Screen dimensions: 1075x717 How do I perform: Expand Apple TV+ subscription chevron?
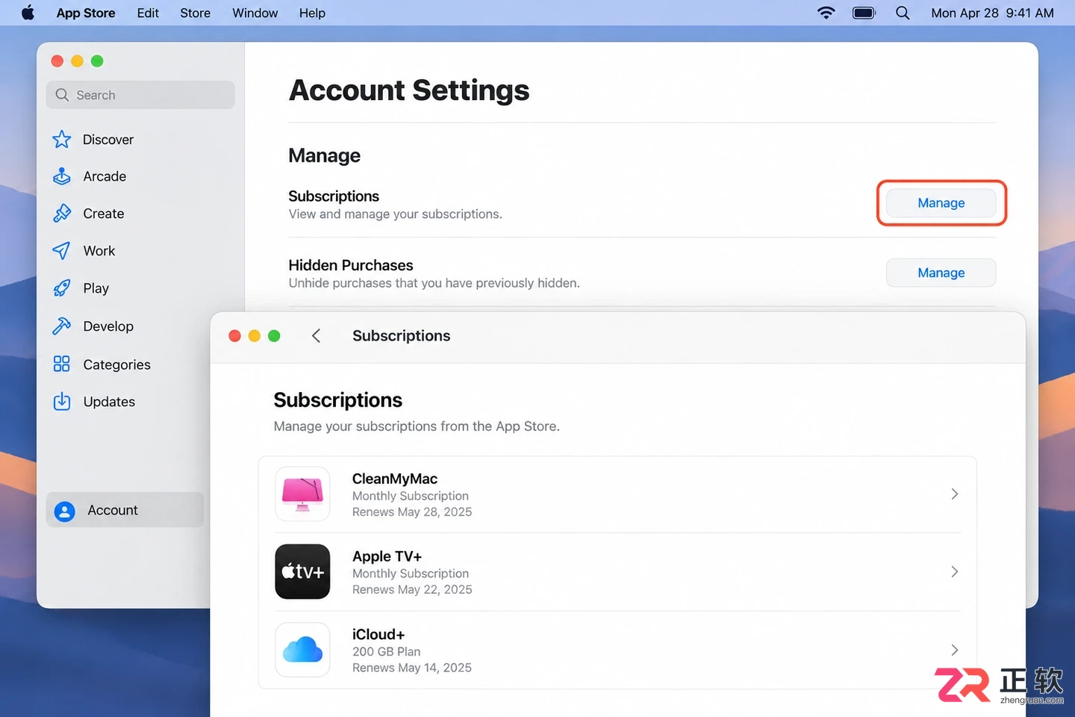(955, 571)
